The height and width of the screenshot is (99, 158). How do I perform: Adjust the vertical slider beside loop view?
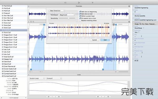click(129, 88)
